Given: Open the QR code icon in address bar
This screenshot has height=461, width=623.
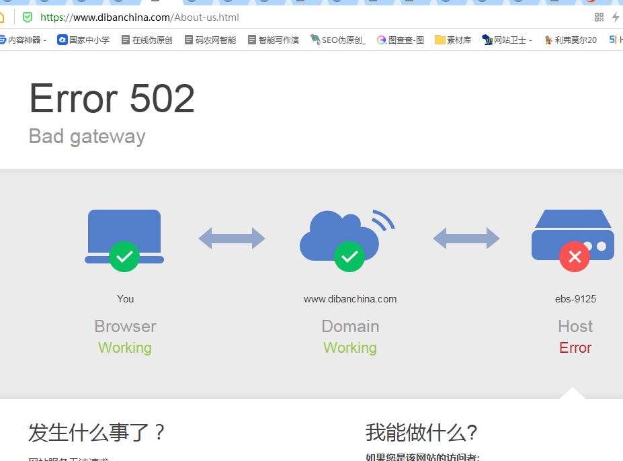Looking at the screenshot, I should pyautogui.click(x=599, y=17).
